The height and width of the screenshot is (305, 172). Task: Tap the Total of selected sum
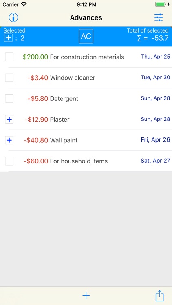point(153,38)
